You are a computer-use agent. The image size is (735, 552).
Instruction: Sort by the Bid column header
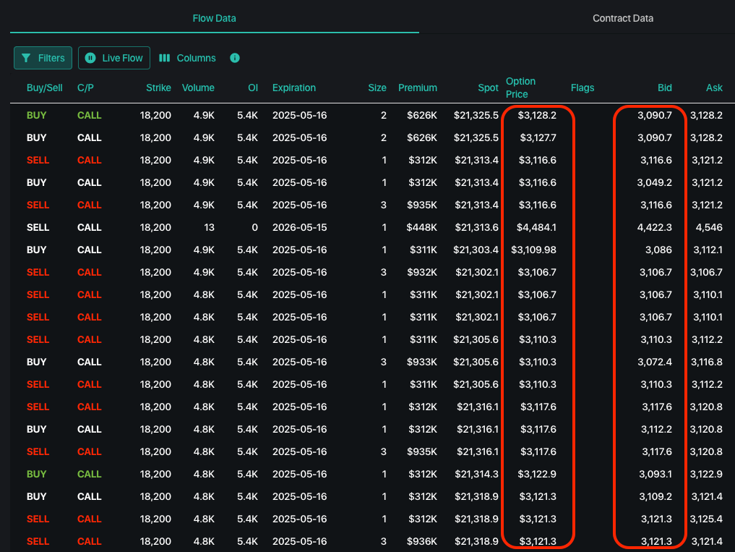(x=665, y=88)
